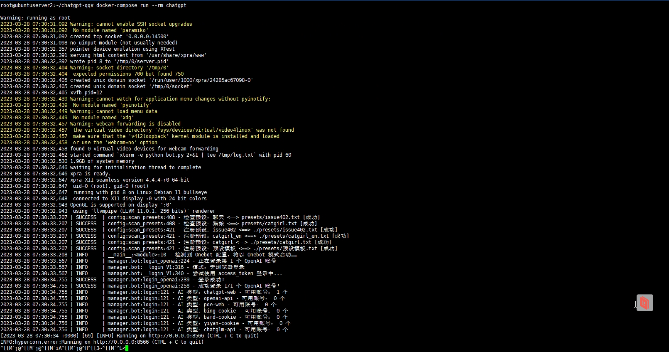The image size is (669, 352).
Task: Click the 'bing-cookie' AI type line
Action: click(x=144, y=311)
